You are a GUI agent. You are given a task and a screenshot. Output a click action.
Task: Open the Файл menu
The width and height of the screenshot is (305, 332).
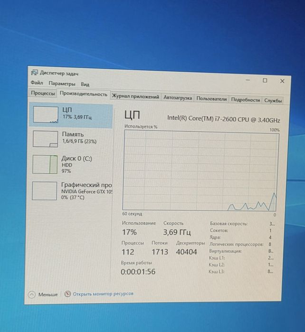pyautogui.click(x=37, y=83)
